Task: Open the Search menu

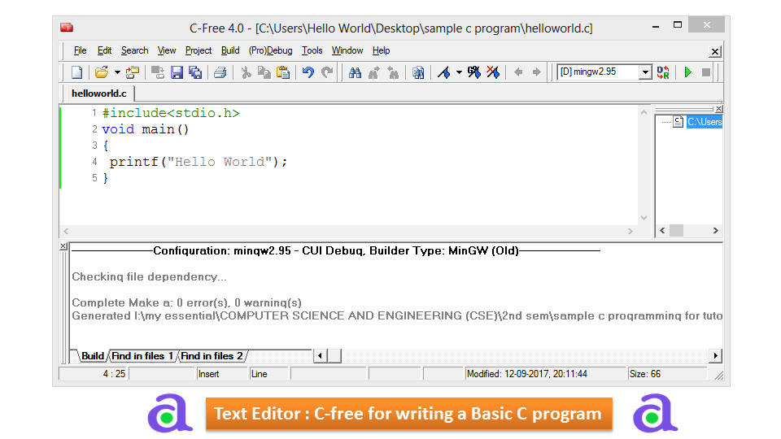Action: click(134, 50)
